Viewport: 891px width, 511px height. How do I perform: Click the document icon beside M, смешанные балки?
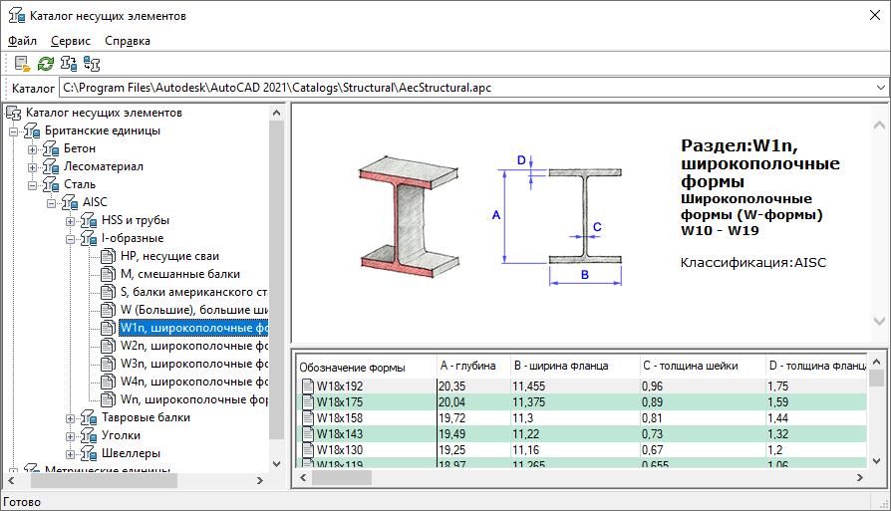pos(108,274)
